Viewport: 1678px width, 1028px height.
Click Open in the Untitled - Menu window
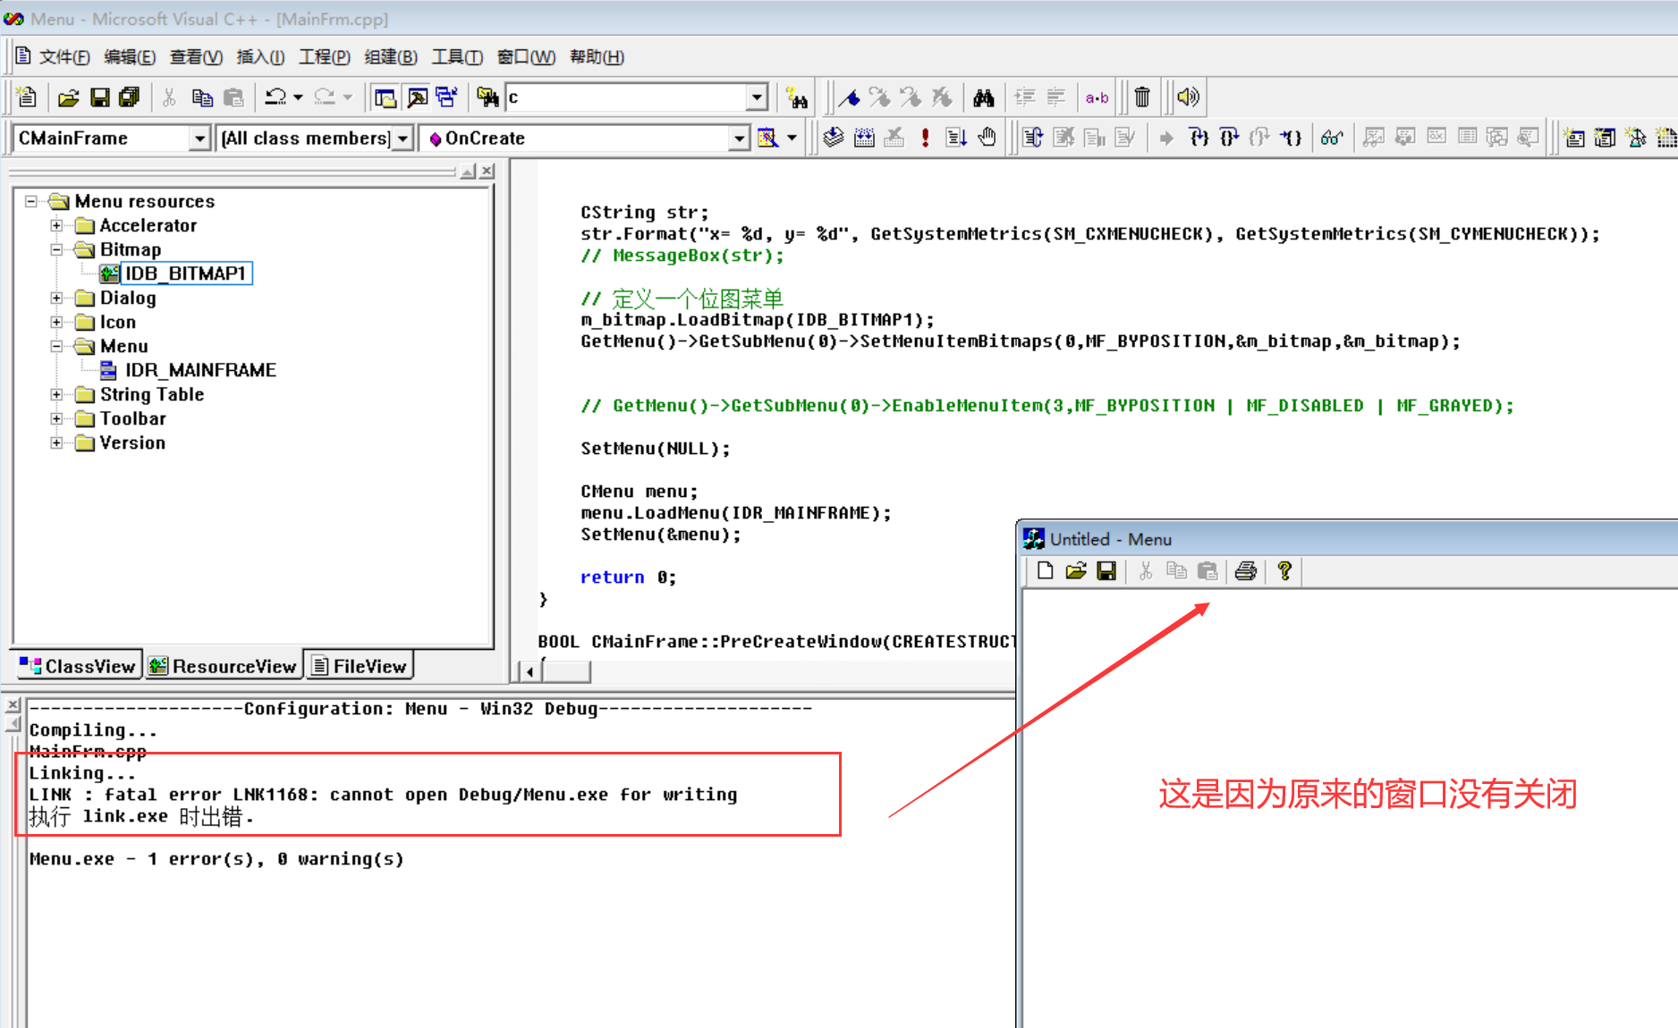pyautogui.click(x=1076, y=571)
